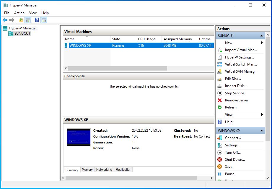Screen dimensions: 272x189
Task: Switch to the Networking tab
Action: 104,170
